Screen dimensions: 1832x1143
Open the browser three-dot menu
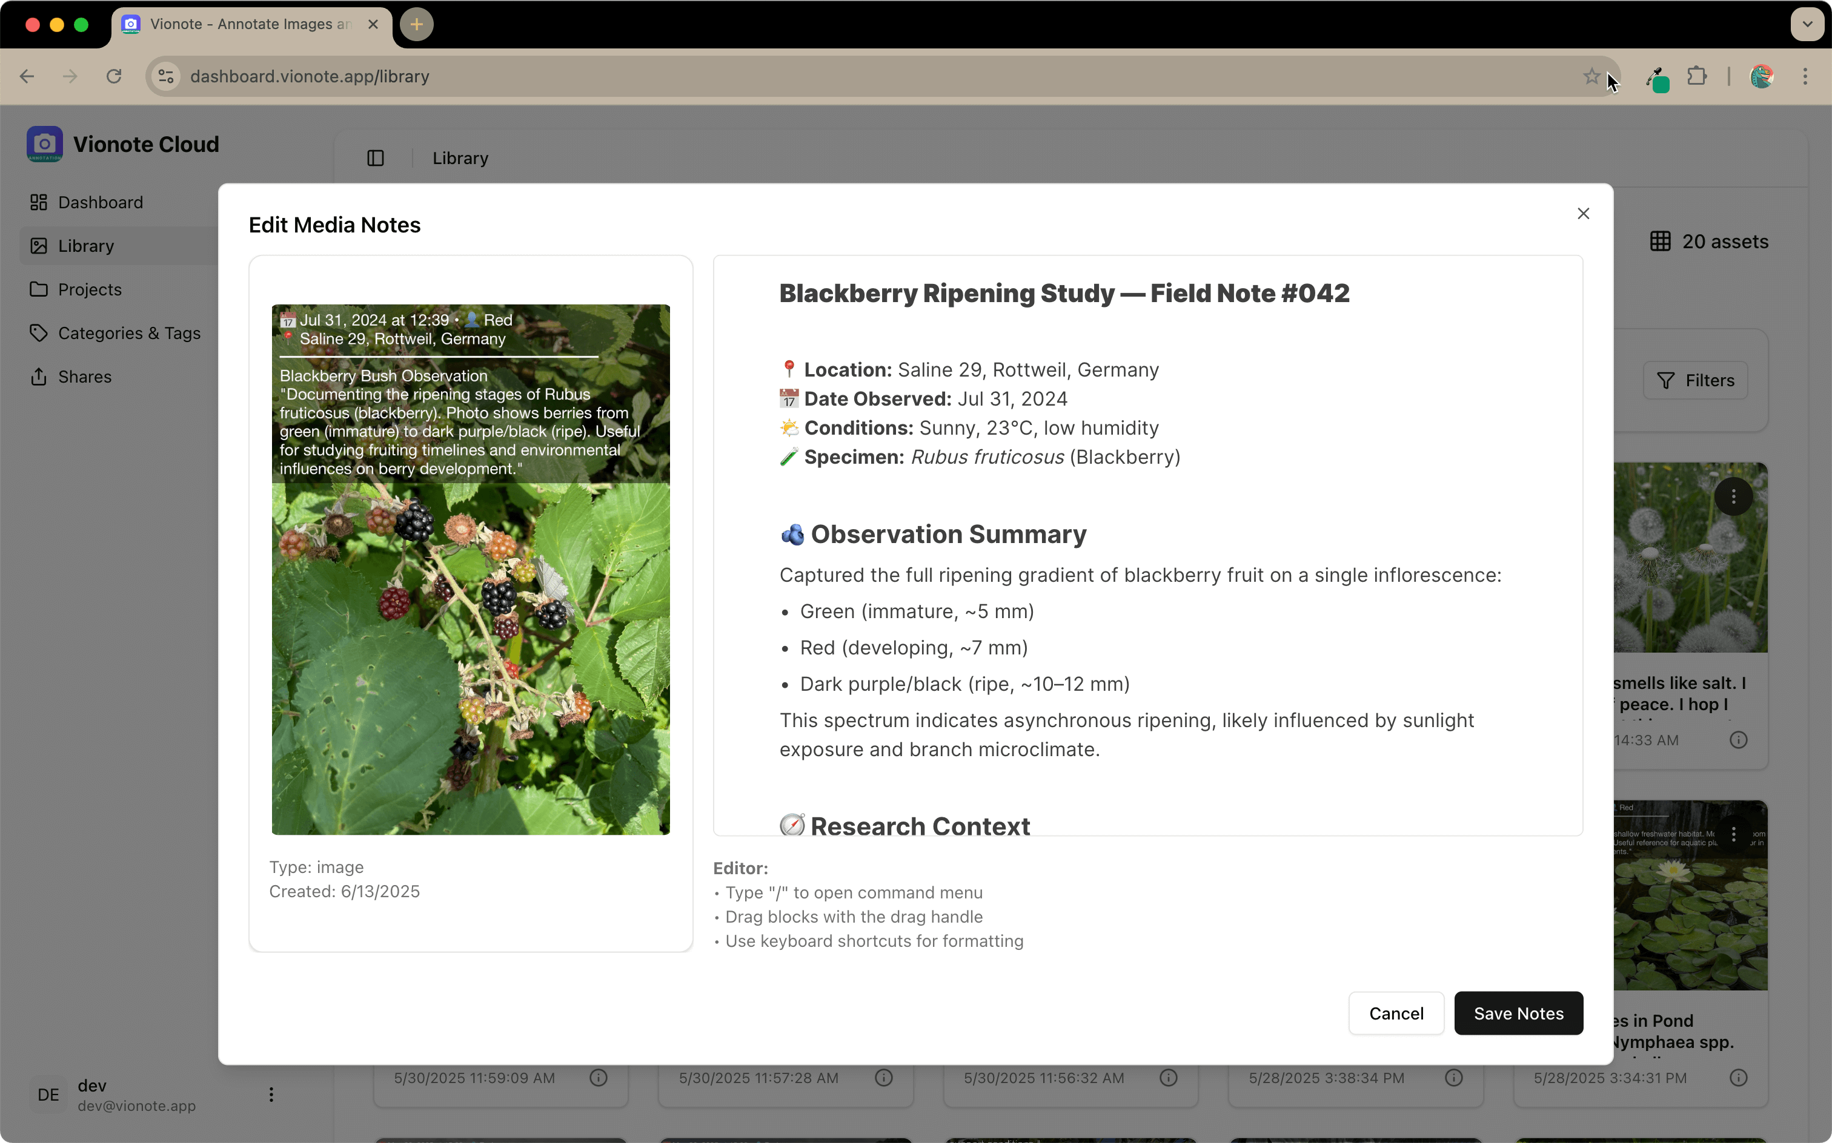pyautogui.click(x=1805, y=76)
